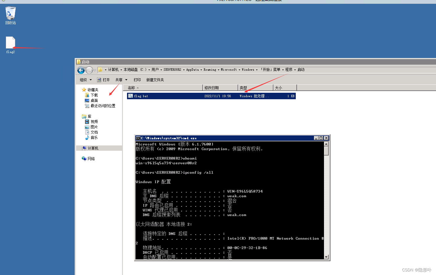Expand dropdown arrow after 程序 breadcrumb

tap(295, 70)
